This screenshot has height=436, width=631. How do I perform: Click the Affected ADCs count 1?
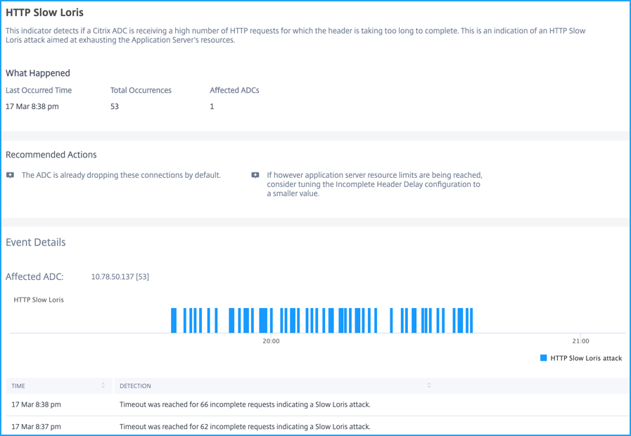[212, 107]
